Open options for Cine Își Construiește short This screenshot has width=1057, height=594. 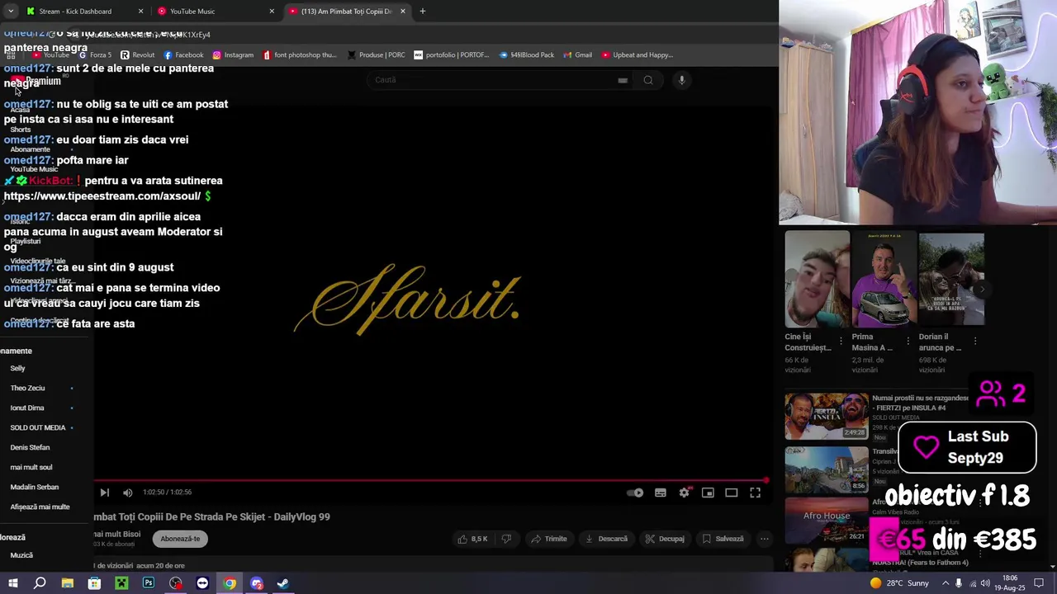841,341
